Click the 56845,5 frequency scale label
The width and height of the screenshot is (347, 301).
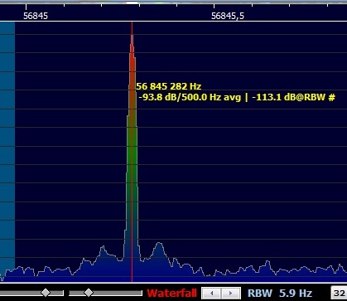(x=228, y=16)
